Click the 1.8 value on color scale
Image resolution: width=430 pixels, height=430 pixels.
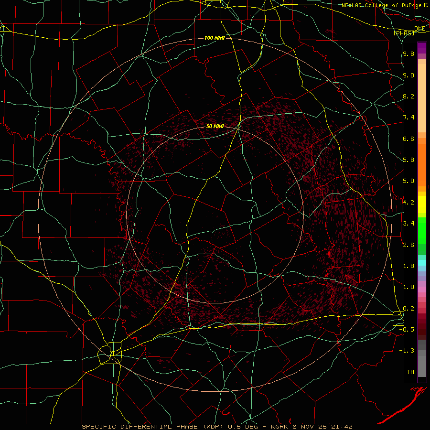coord(408,266)
